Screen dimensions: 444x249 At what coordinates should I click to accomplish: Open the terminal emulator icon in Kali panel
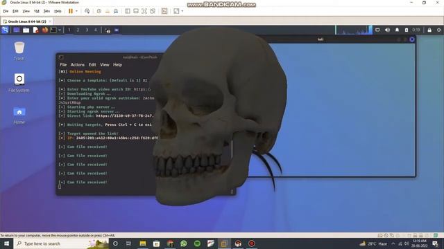53,30
